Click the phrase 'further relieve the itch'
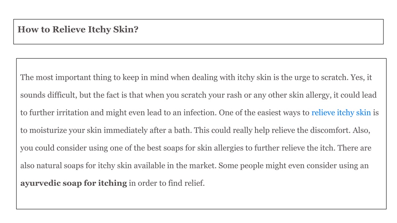 [x=295, y=148]
